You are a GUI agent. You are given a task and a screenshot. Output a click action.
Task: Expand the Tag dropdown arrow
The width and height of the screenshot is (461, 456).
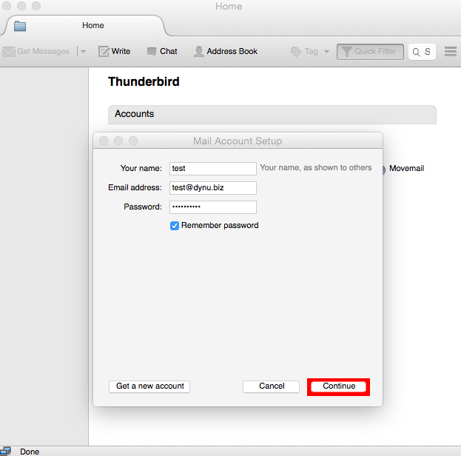(x=326, y=52)
